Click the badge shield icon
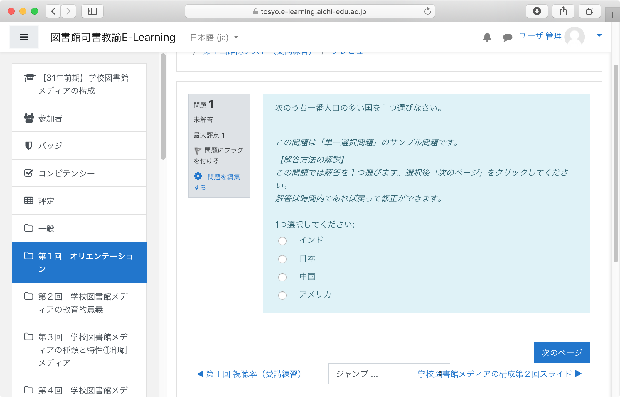This screenshot has height=397, width=620. (x=28, y=145)
